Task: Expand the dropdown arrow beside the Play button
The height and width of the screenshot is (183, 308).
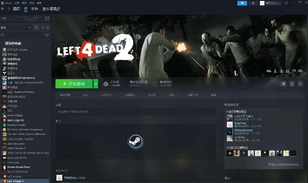Action: point(96,84)
